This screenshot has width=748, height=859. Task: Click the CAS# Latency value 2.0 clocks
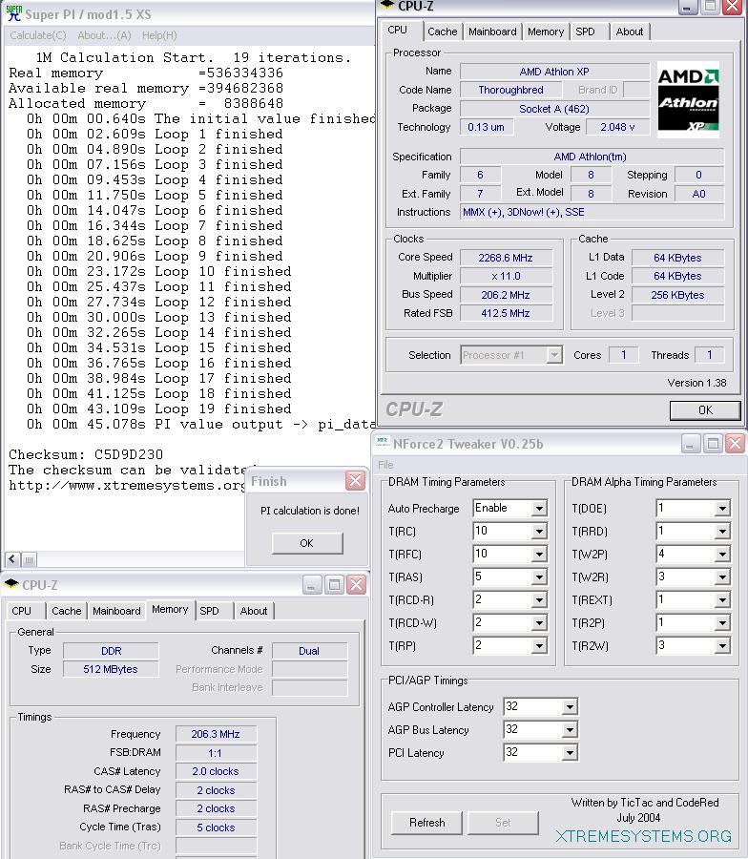216,771
